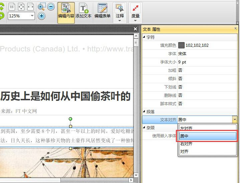Select the marquee zoom tool
This screenshot has width=240, height=183.
pyautogui.click(x=42, y=7)
